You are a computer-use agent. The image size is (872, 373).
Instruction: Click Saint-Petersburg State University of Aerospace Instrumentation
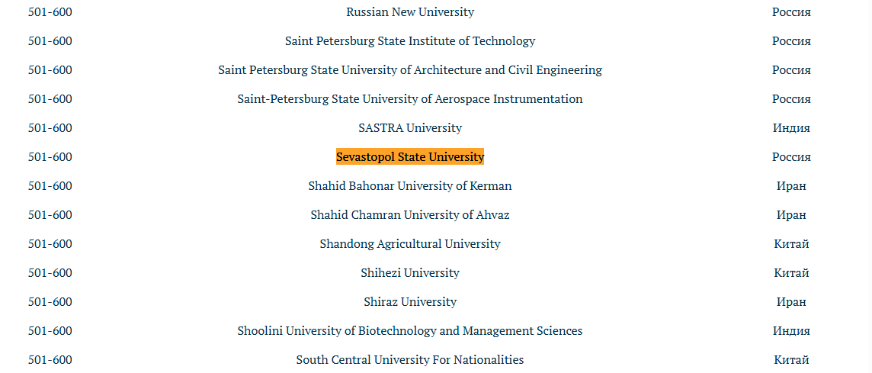(x=410, y=98)
